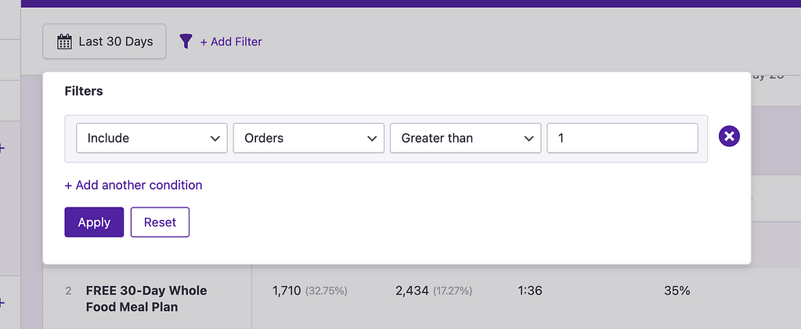The image size is (801, 329).
Task: Click the 17.27% percentage label
Action: pyautogui.click(x=453, y=291)
